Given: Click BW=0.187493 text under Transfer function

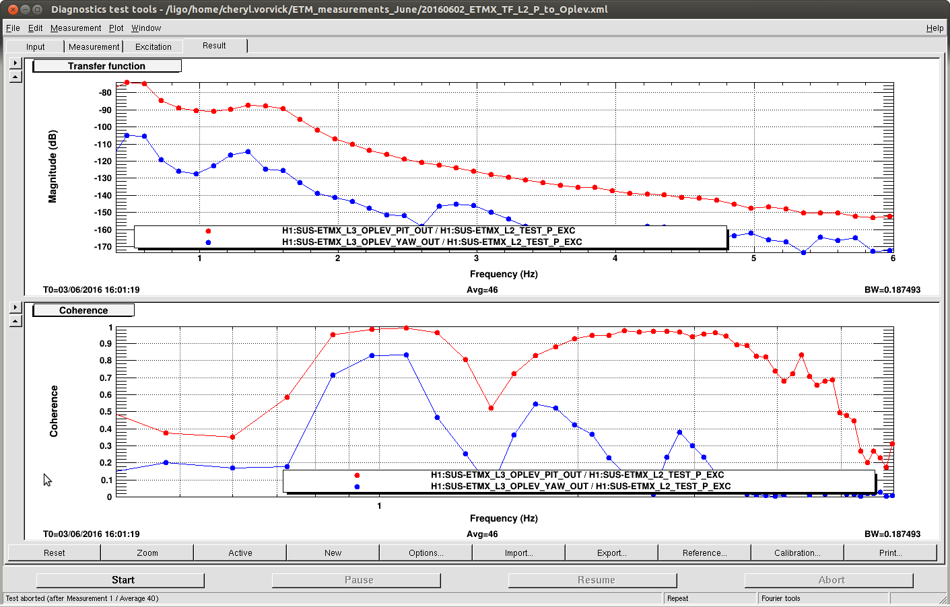Looking at the screenshot, I should (x=892, y=290).
